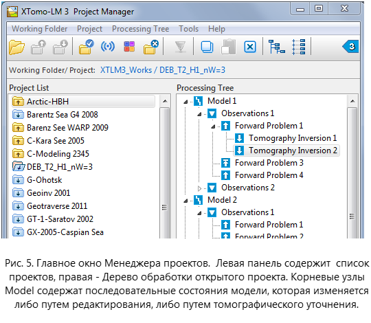The width and height of the screenshot is (371, 323).
Task: Collapse the Model 2 tree node
Action: [x=185, y=201]
